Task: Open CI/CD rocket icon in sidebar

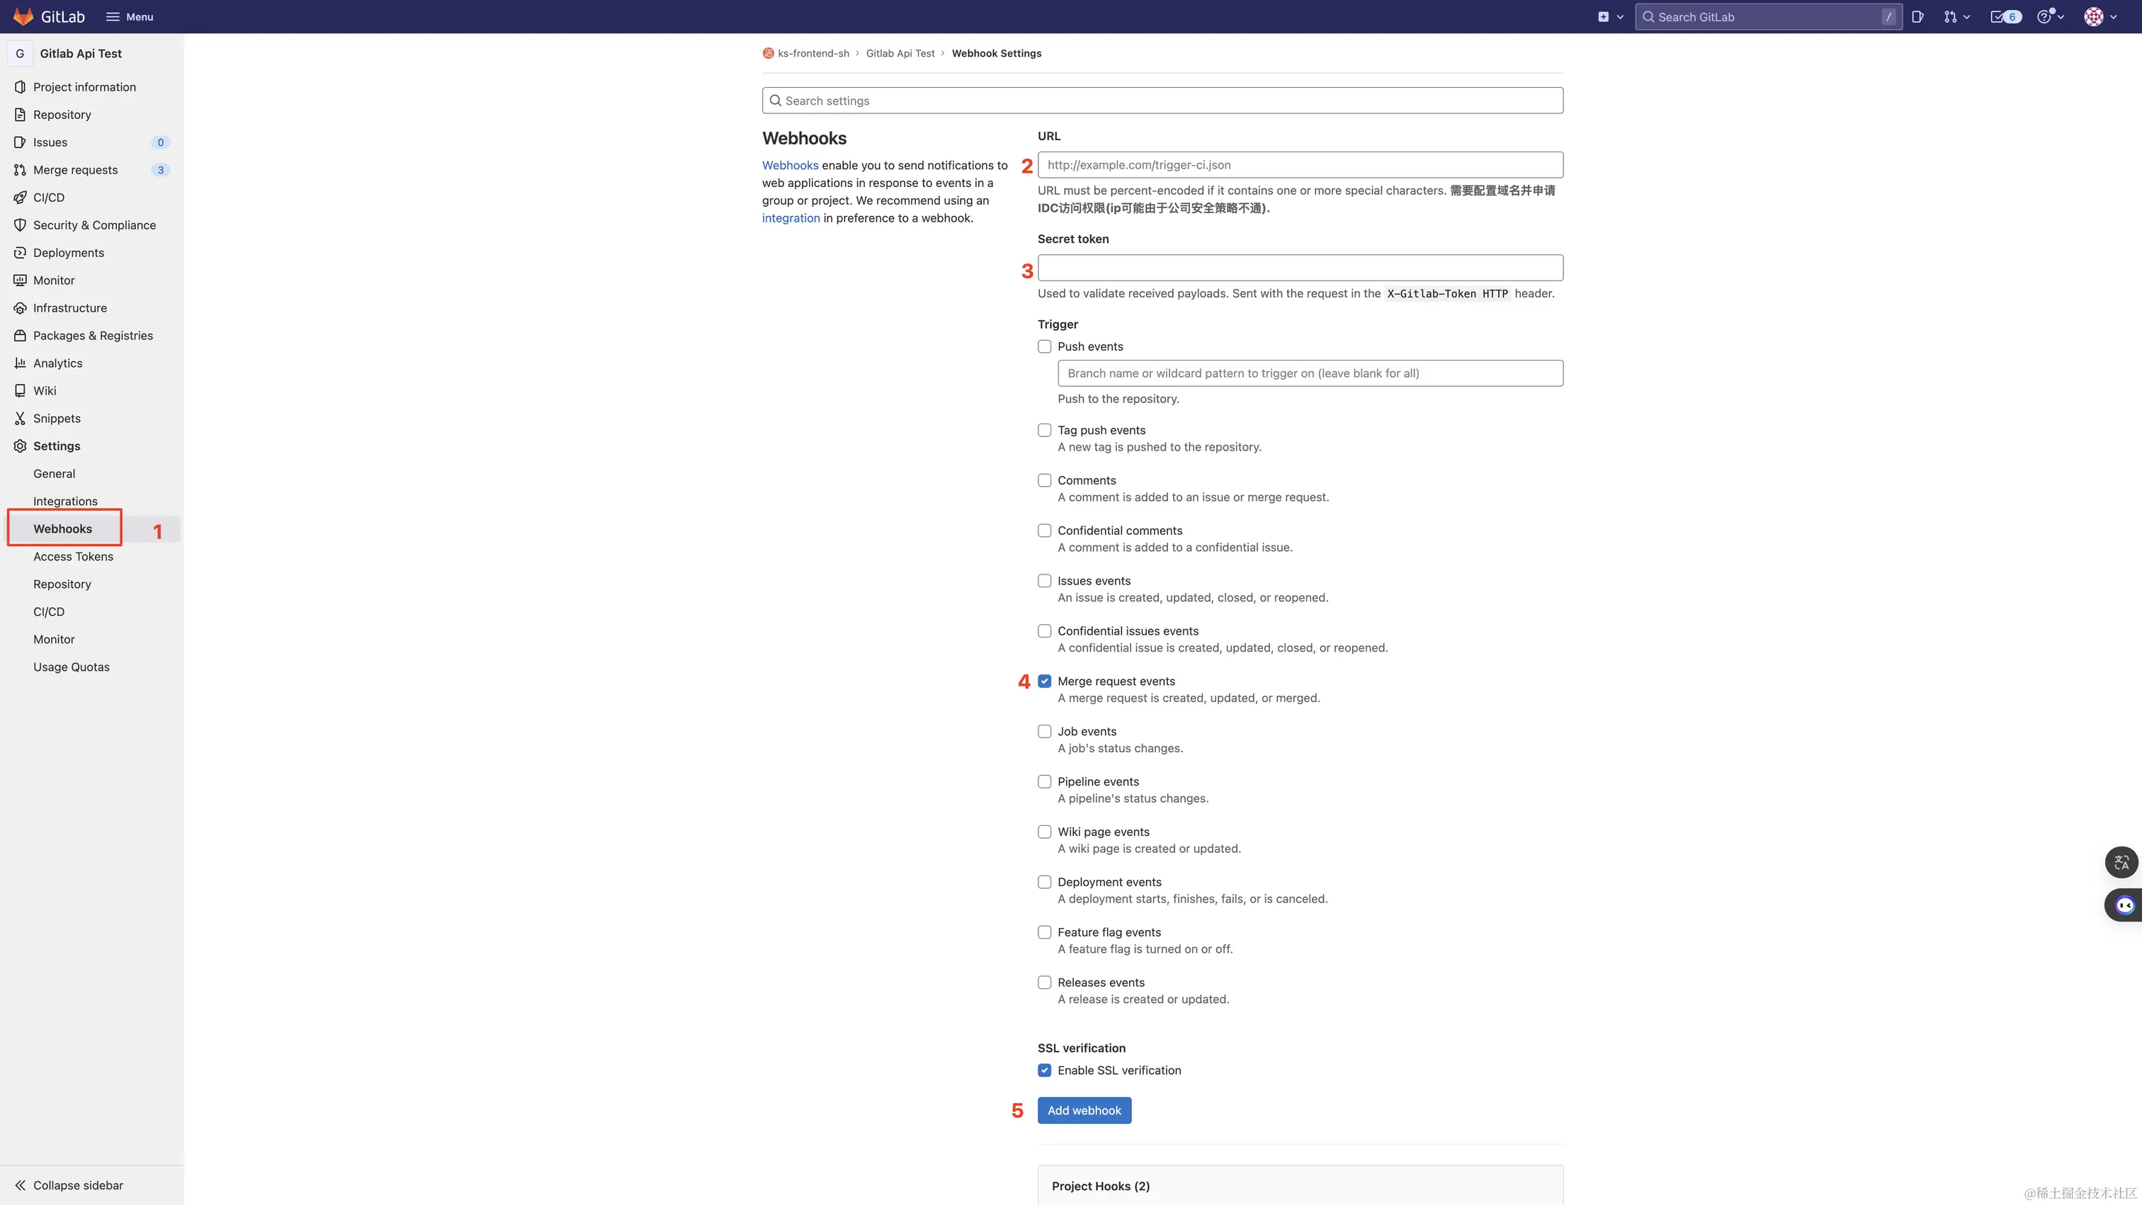Action: (20, 197)
